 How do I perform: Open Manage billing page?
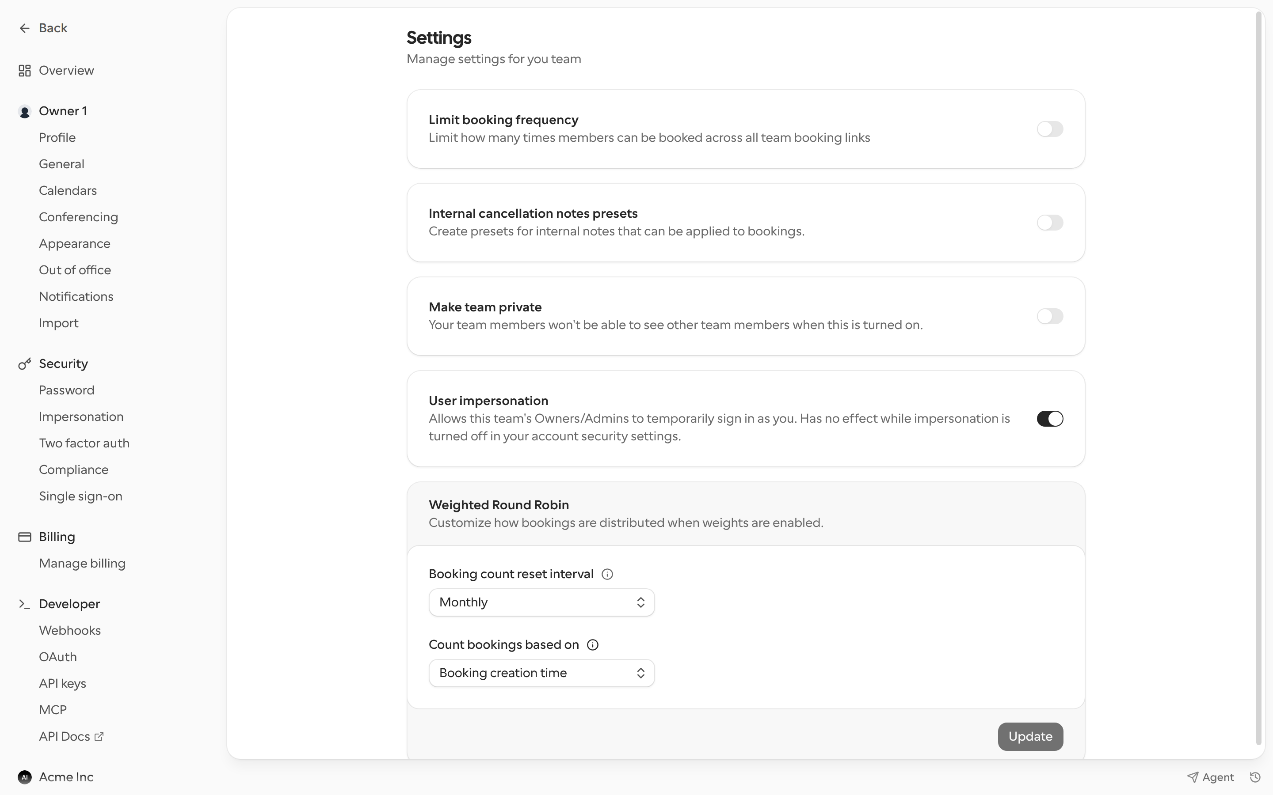82,564
